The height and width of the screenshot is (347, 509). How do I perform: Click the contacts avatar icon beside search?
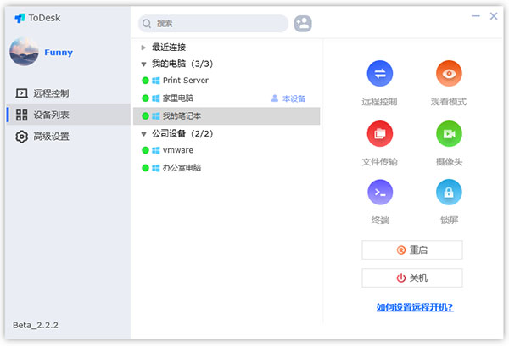point(303,24)
